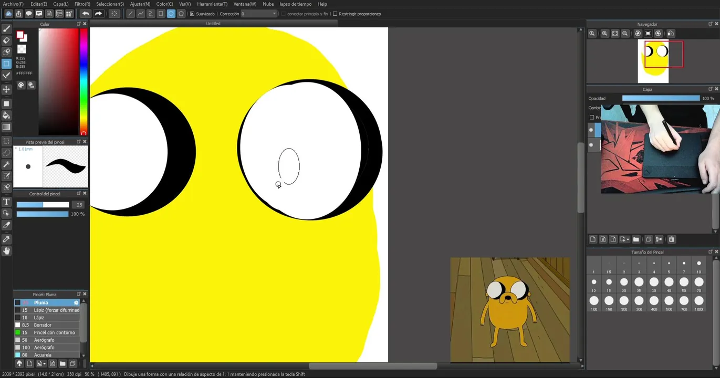
Task: Open the Ventana(W) menu
Action: pos(245,4)
